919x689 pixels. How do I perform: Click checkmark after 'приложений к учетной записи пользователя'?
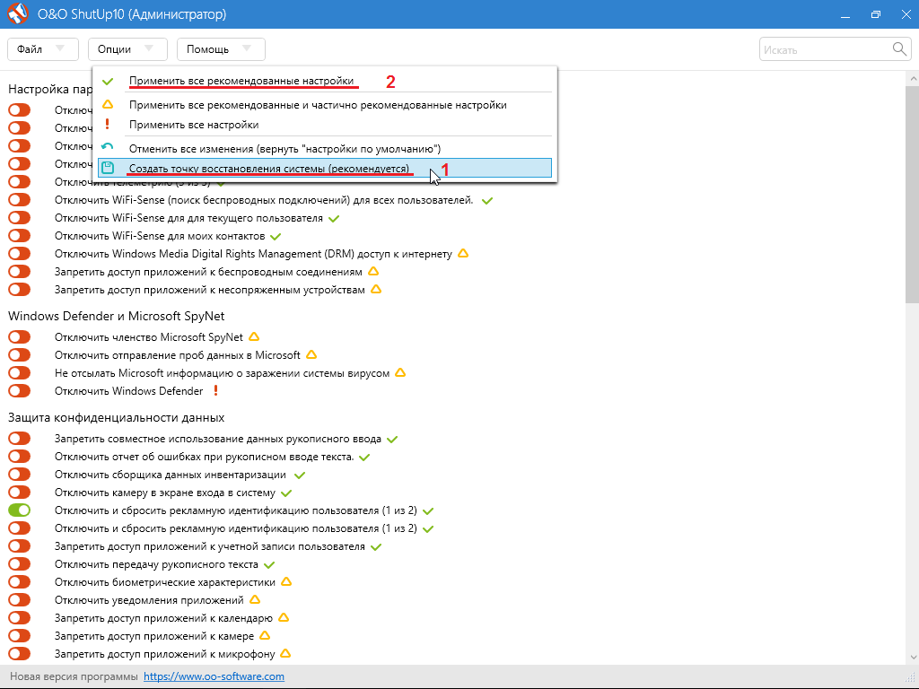click(376, 547)
